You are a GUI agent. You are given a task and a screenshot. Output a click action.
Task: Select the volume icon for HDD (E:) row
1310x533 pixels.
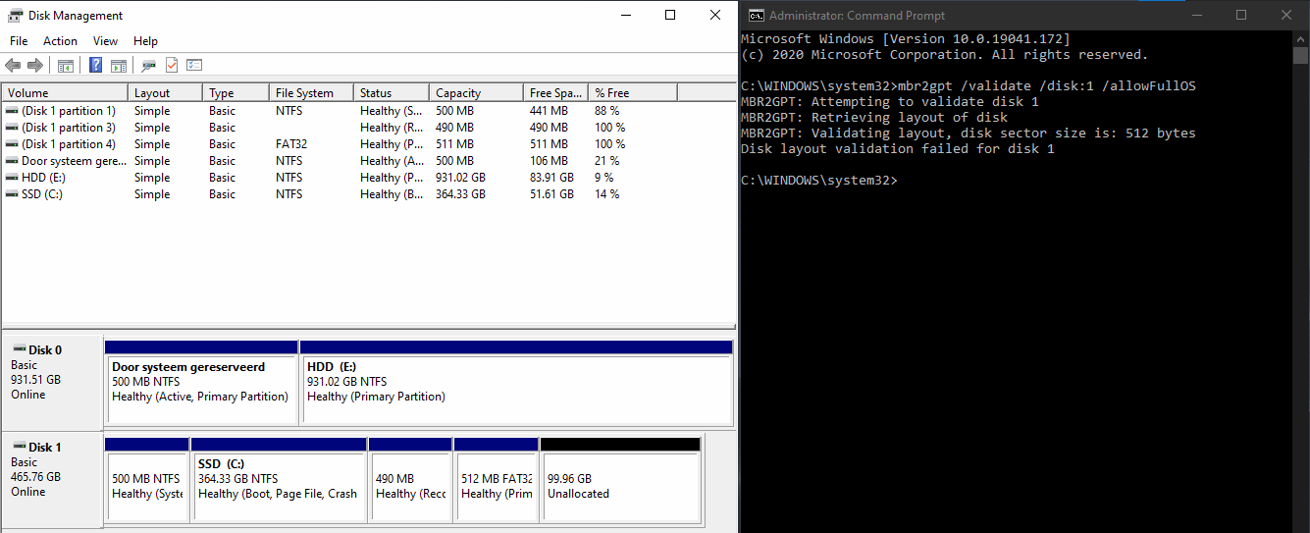tap(12, 178)
